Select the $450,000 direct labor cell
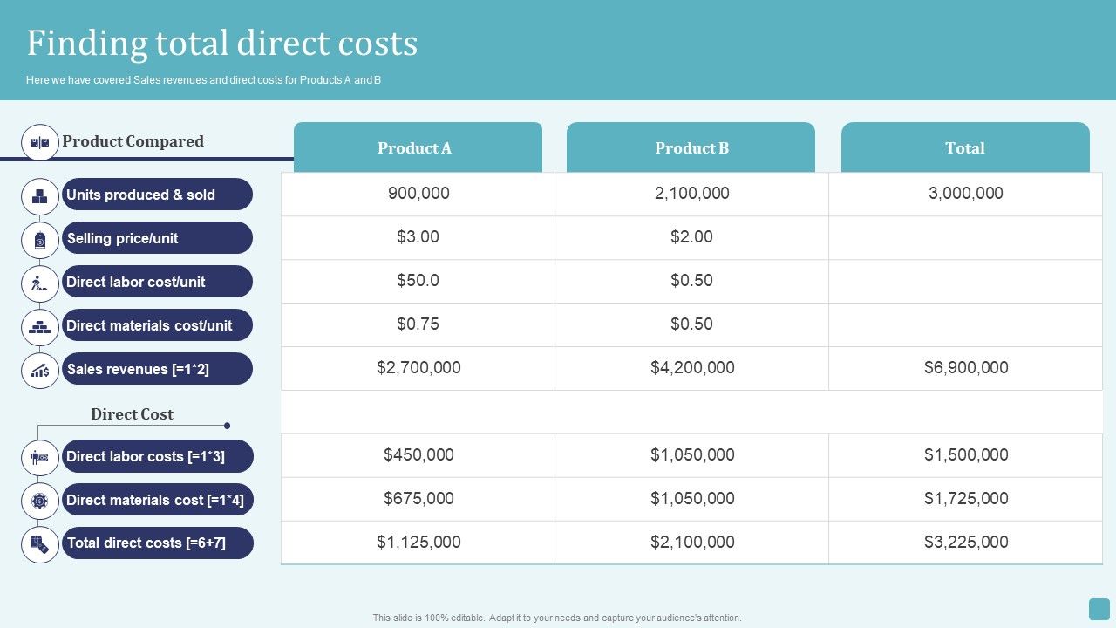Image resolution: width=1116 pixels, height=628 pixels. (x=418, y=455)
